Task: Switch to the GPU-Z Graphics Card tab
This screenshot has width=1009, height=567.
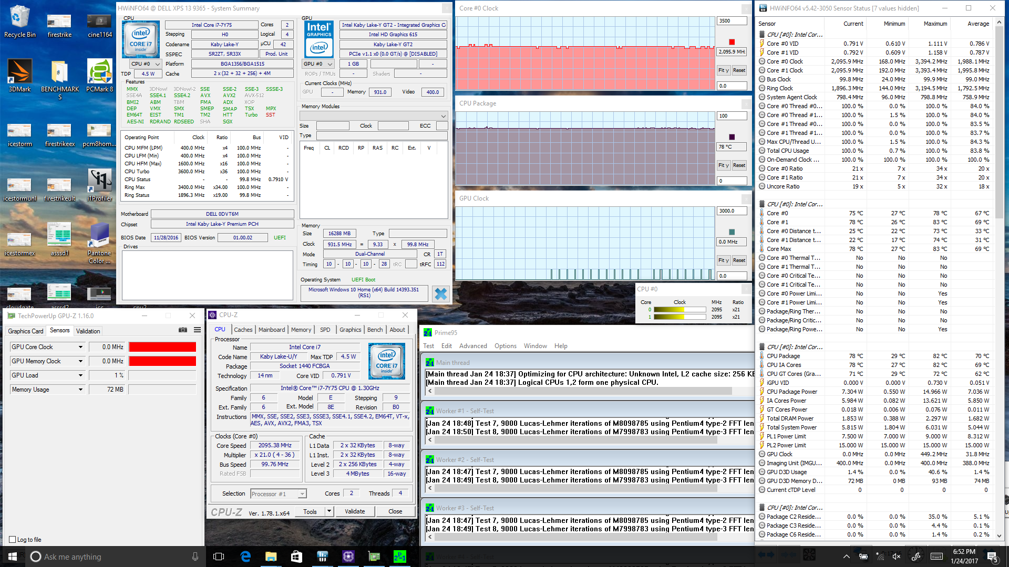Action: coord(26,331)
